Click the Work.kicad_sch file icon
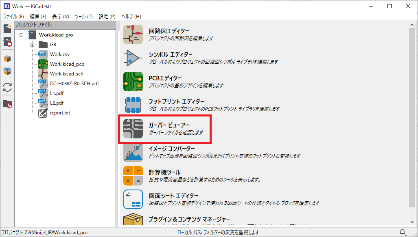The height and width of the screenshot is (237, 418). pos(43,74)
